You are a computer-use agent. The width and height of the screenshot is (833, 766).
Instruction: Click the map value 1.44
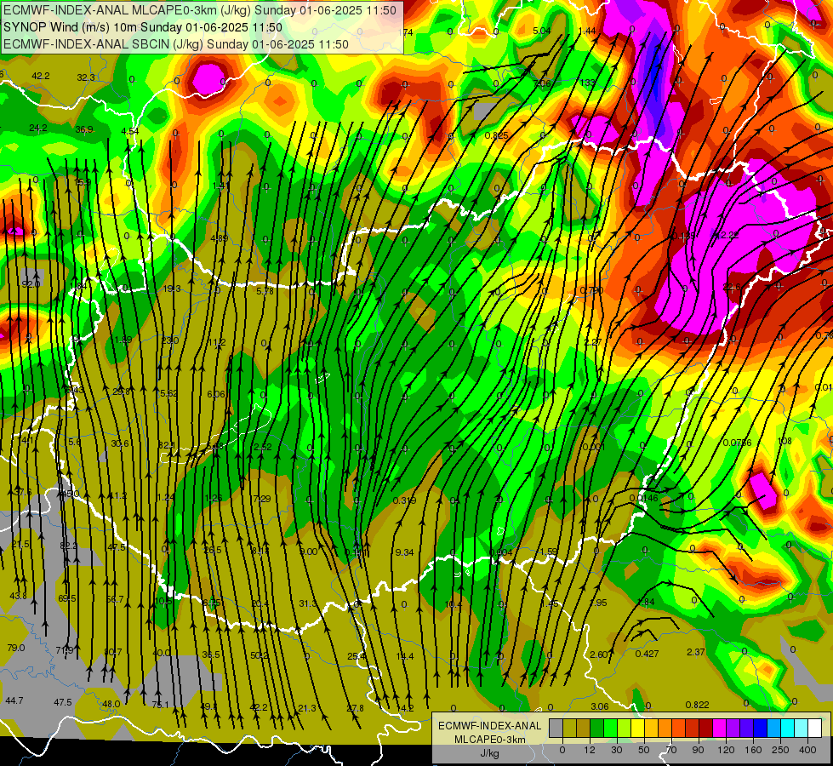click(x=587, y=31)
